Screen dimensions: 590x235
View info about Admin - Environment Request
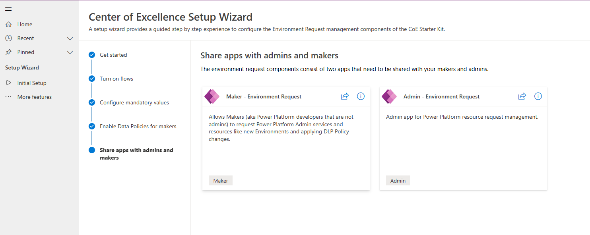[x=538, y=96]
